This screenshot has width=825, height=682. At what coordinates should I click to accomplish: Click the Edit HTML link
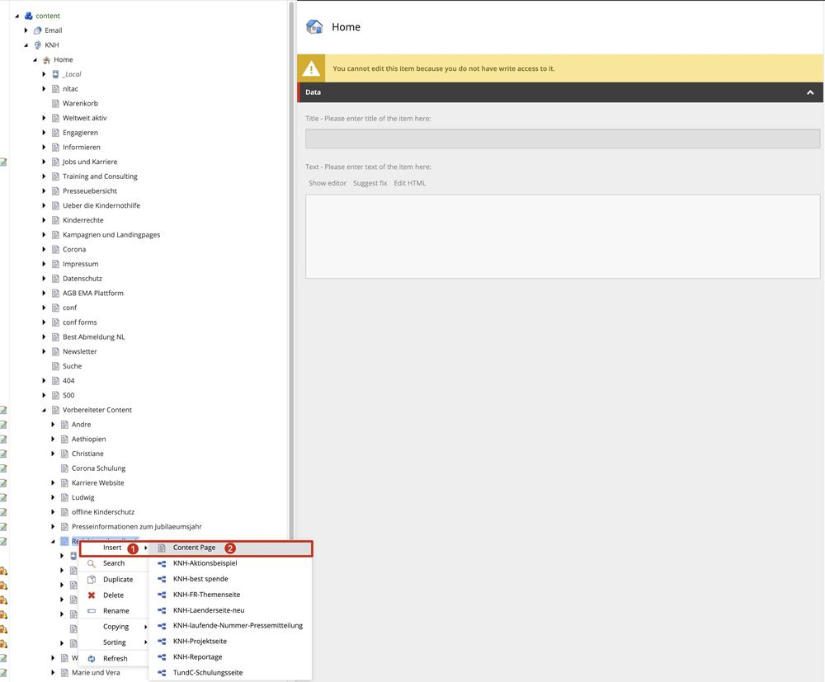(409, 183)
